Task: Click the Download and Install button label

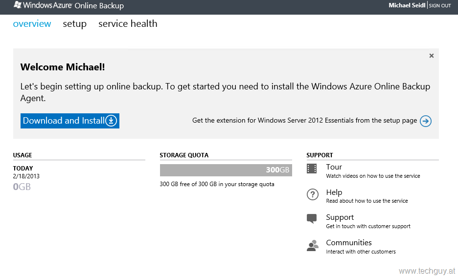Action: click(x=64, y=121)
